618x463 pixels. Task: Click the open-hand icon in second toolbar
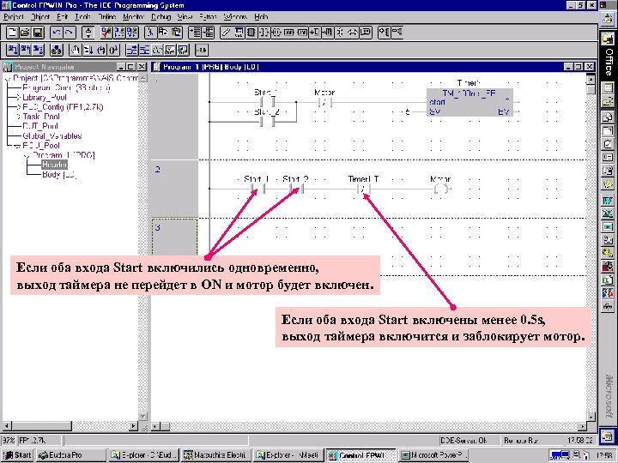point(75,50)
